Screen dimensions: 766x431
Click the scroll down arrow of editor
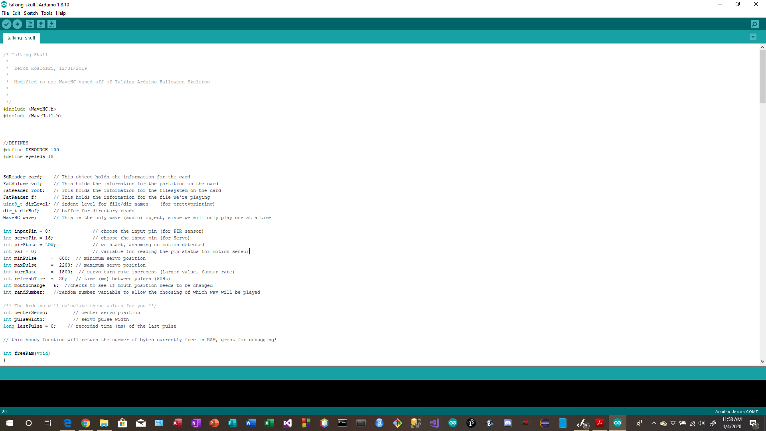pos(762,362)
